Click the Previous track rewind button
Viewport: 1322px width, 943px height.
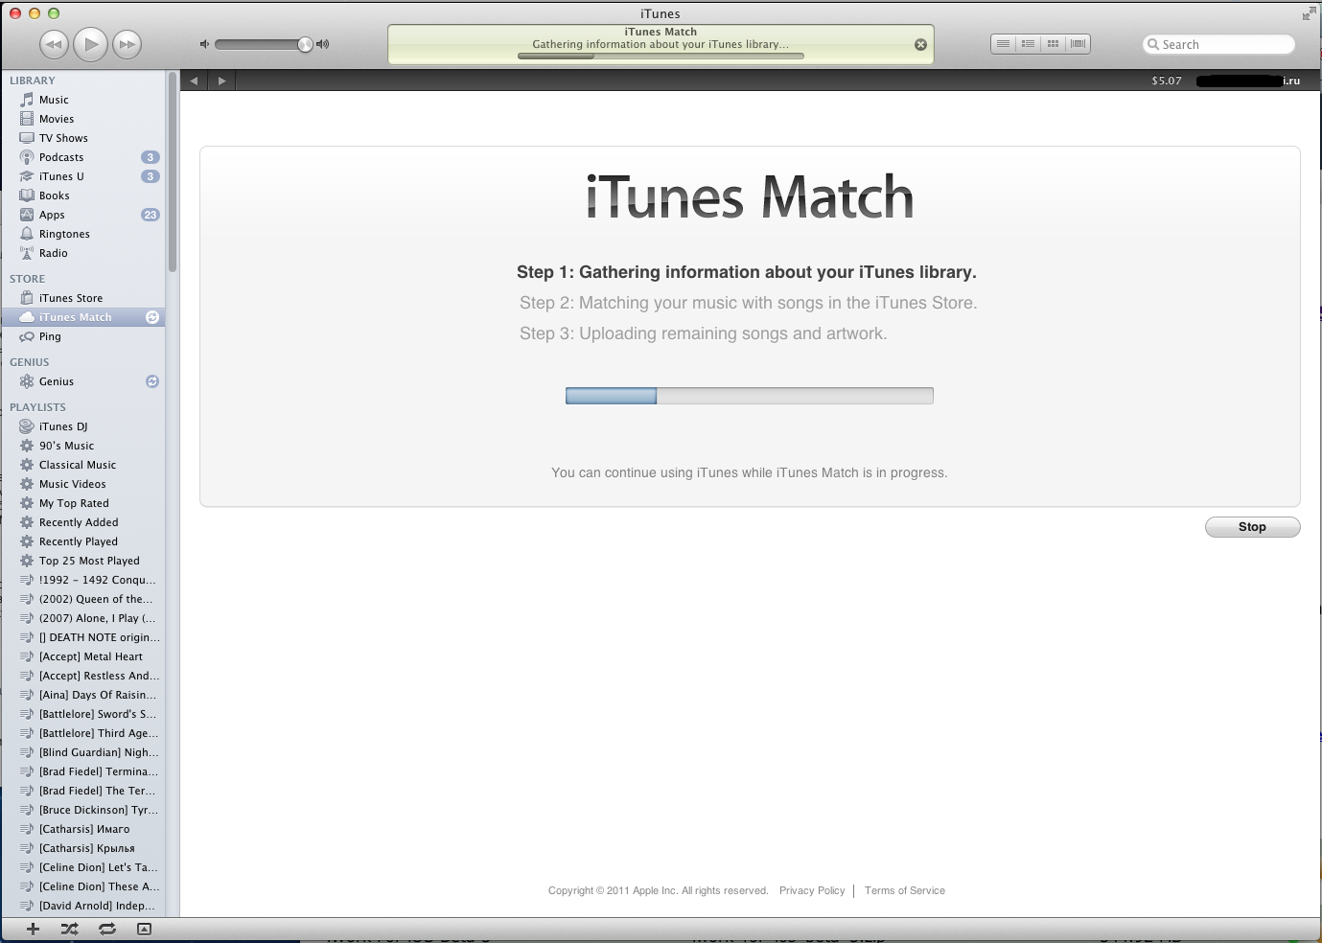point(54,44)
